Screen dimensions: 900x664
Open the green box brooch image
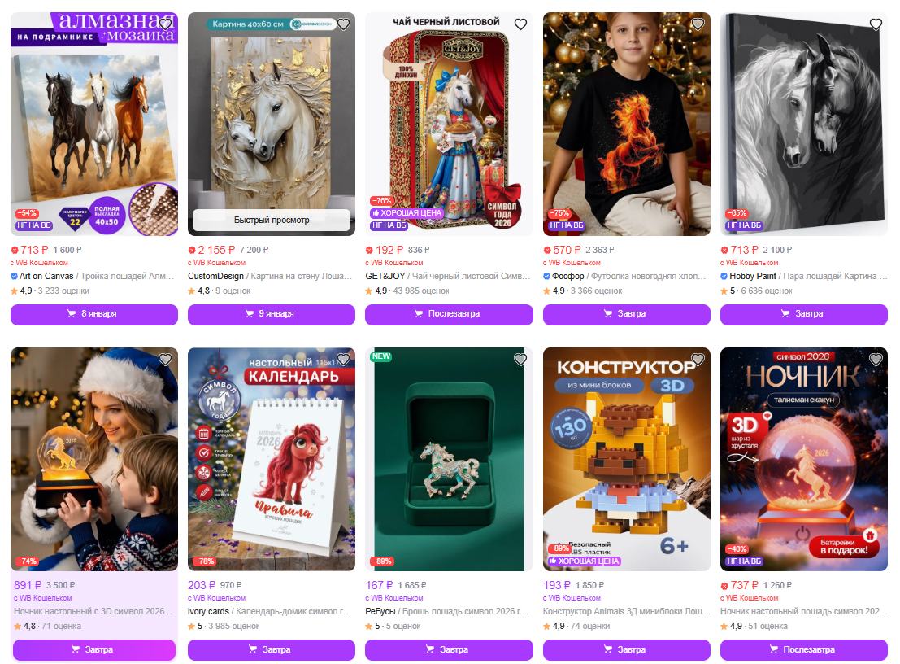(449, 459)
